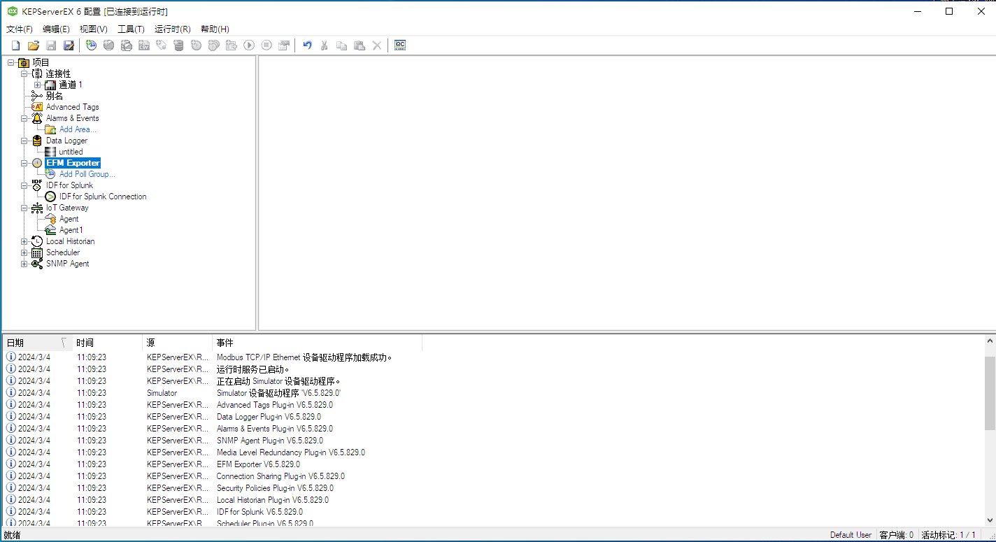Click the Advanced Tags icon in tree
The width and height of the screenshot is (996, 542).
tap(37, 107)
